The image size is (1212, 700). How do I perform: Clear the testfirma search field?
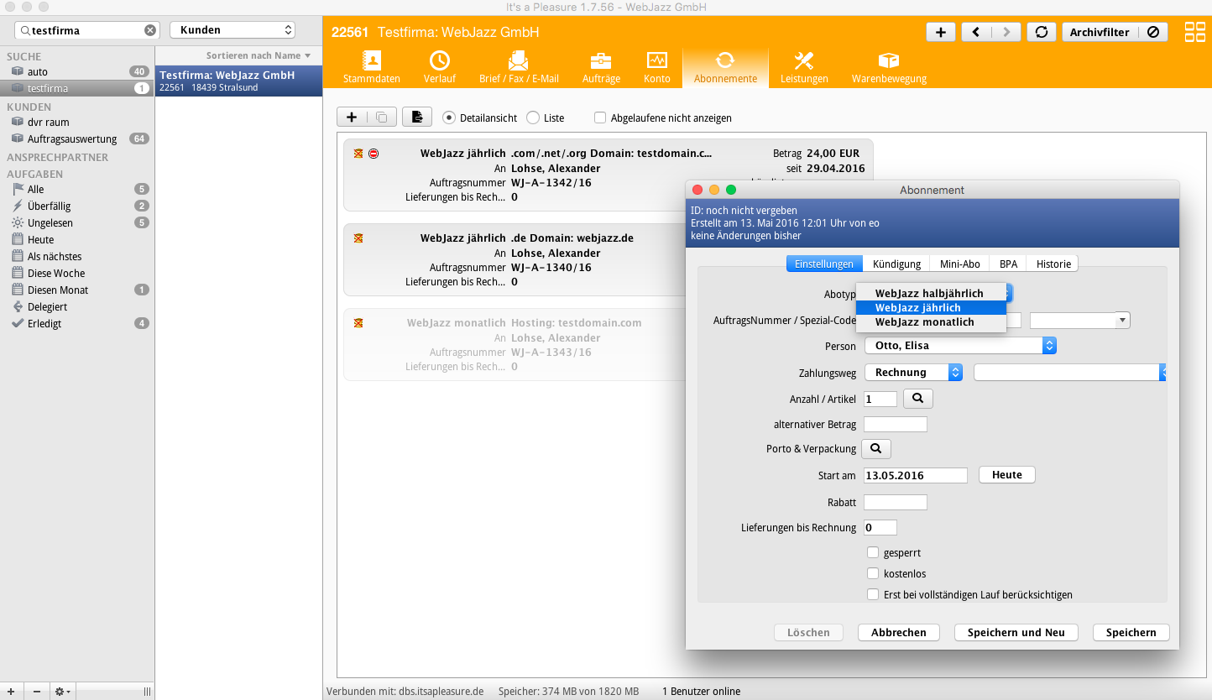point(150,30)
